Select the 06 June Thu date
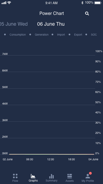Image resolution: width=103 pixels, height=184 pixels. 51,24
